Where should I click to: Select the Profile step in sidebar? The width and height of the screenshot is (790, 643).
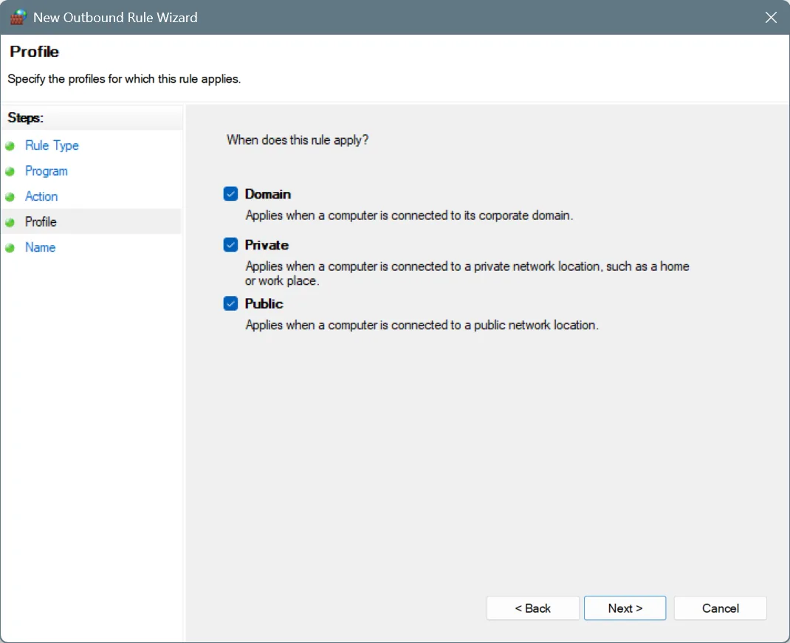tap(41, 221)
